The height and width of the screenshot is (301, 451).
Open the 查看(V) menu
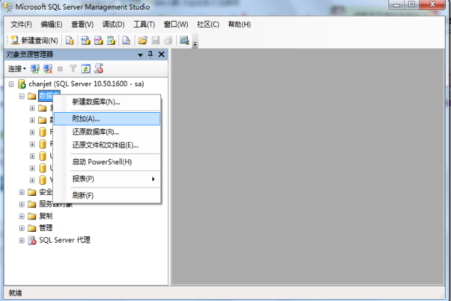click(x=82, y=24)
